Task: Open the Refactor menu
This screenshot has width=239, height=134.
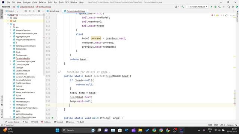Action: (x=42, y=2)
